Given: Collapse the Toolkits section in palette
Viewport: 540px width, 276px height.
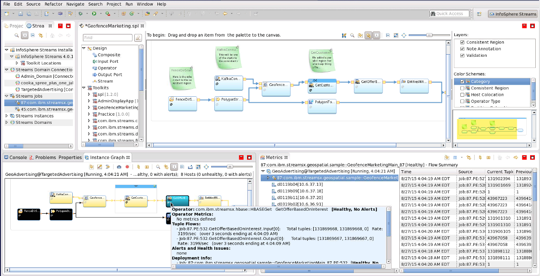Looking at the screenshot, I should 84,88.
